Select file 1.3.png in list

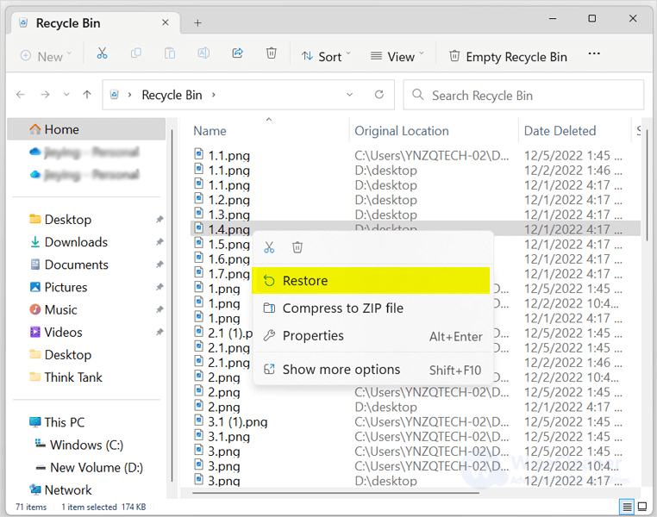click(228, 215)
